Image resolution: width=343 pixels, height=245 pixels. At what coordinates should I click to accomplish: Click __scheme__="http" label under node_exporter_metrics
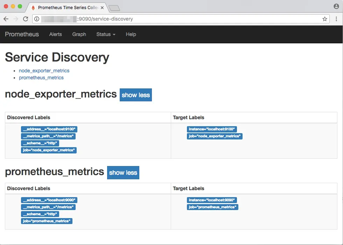tap(40, 143)
